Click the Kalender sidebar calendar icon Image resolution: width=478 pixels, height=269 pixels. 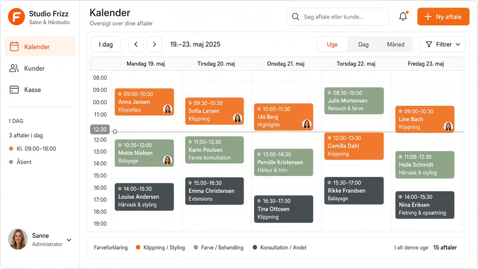14,47
